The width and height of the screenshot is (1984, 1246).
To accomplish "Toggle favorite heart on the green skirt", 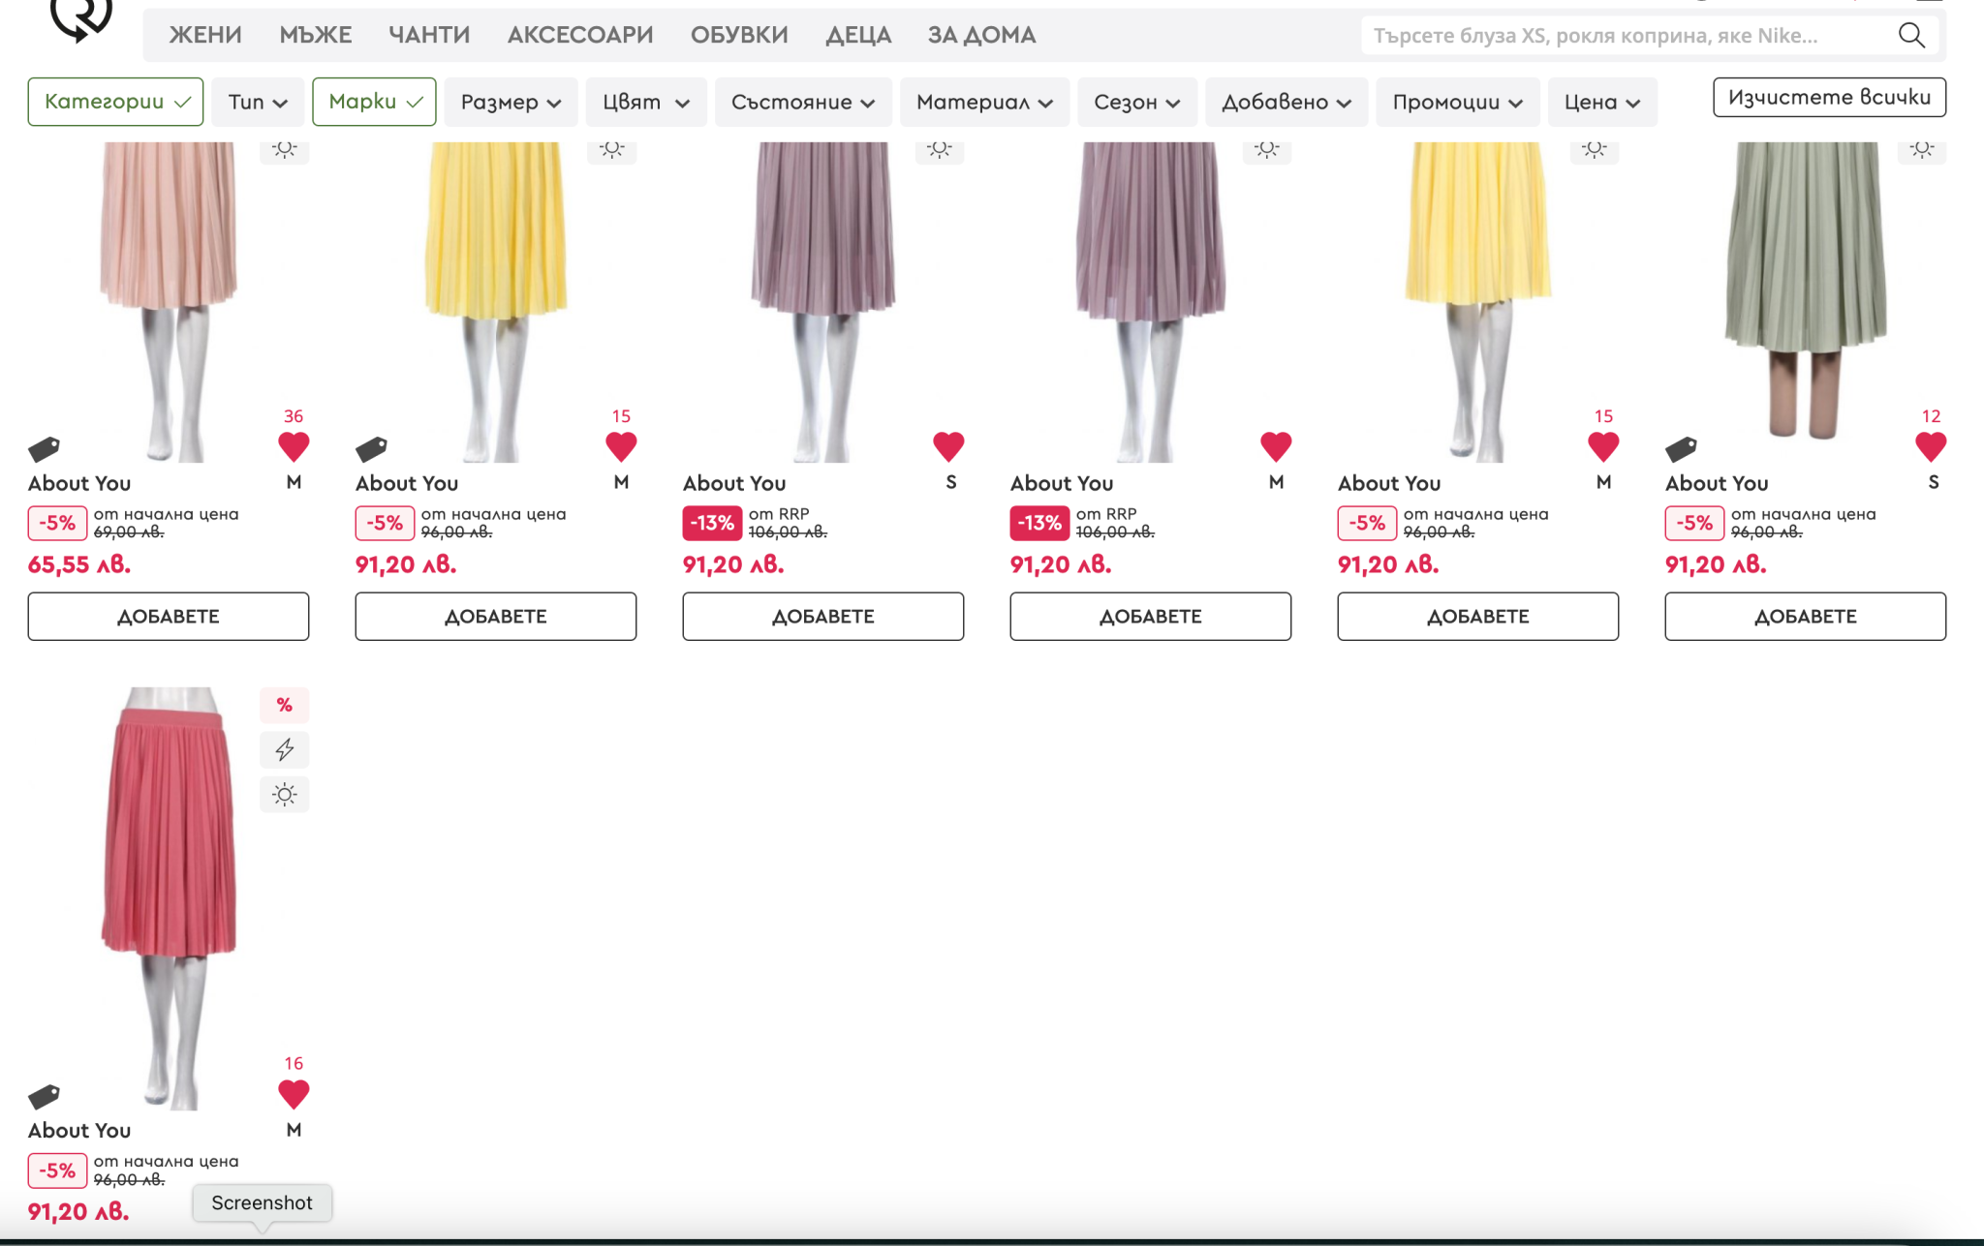I will click(1930, 446).
